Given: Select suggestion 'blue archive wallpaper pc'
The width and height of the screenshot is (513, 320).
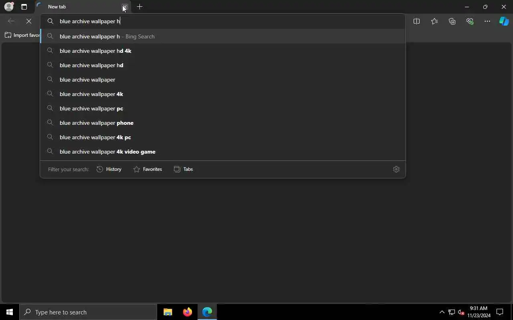Looking at the screenshot, I should (223, 108).
